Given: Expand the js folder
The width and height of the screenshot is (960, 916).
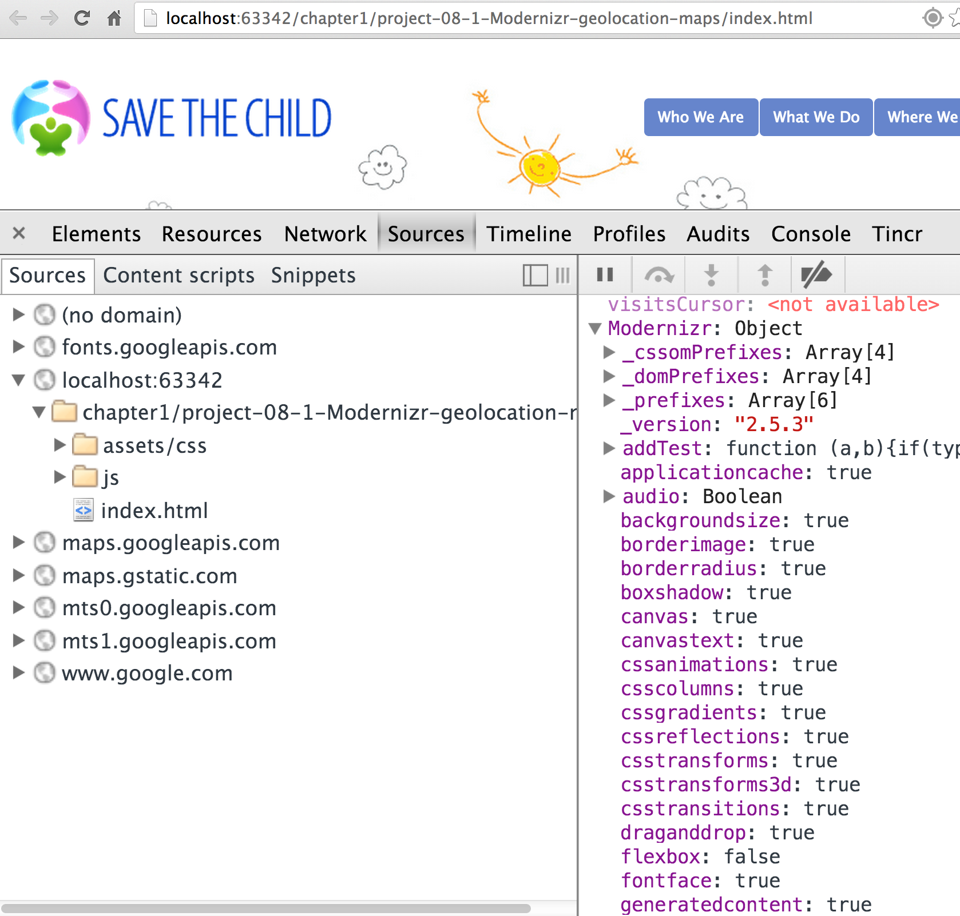Looking at the screenshot, I should [59, 477].
